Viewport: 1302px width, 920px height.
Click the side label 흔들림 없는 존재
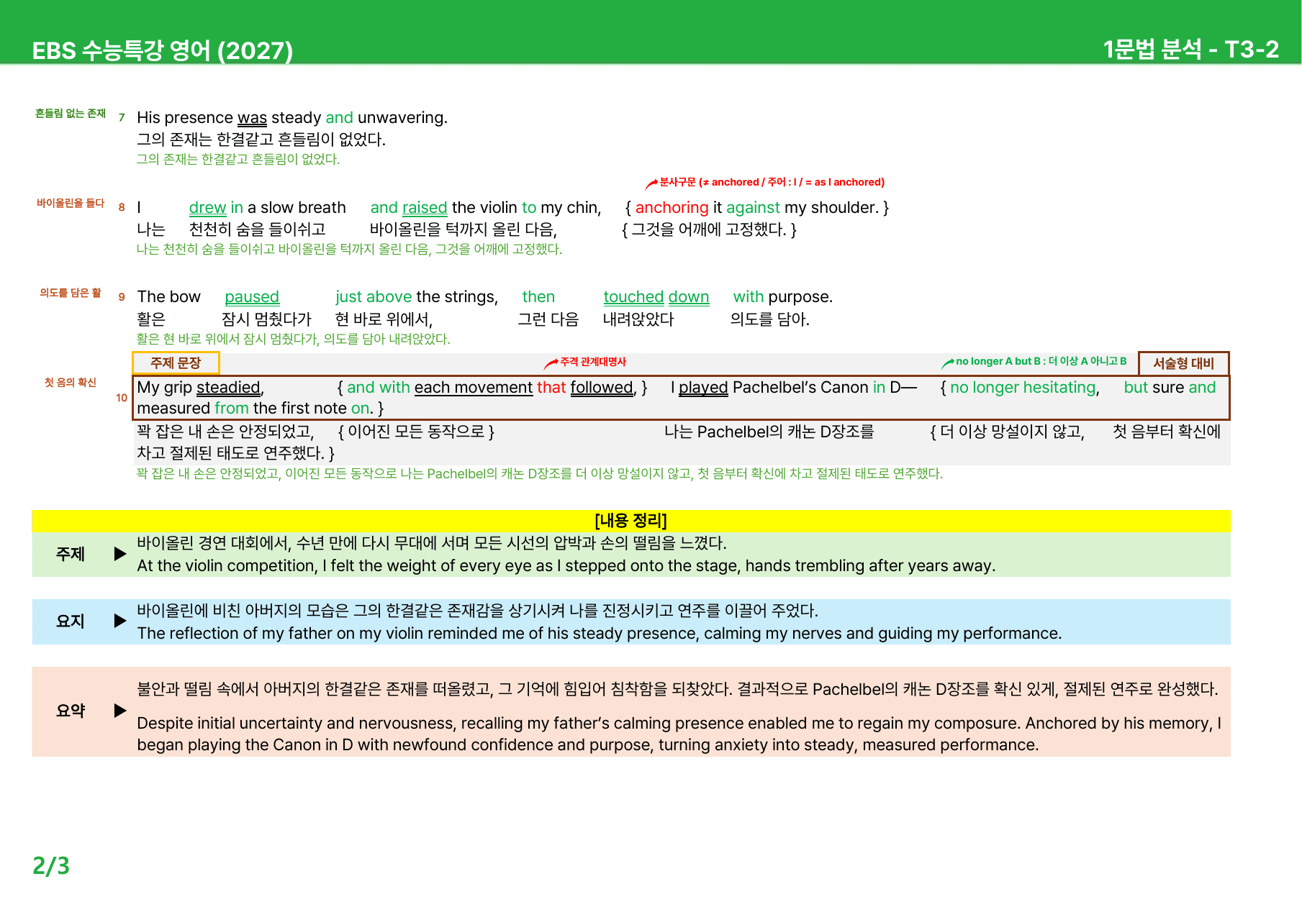click(71, 114)
